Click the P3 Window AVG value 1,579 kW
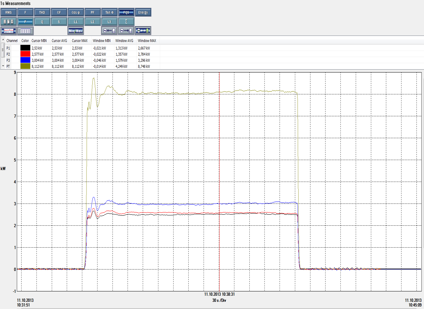 pos(121,60)
